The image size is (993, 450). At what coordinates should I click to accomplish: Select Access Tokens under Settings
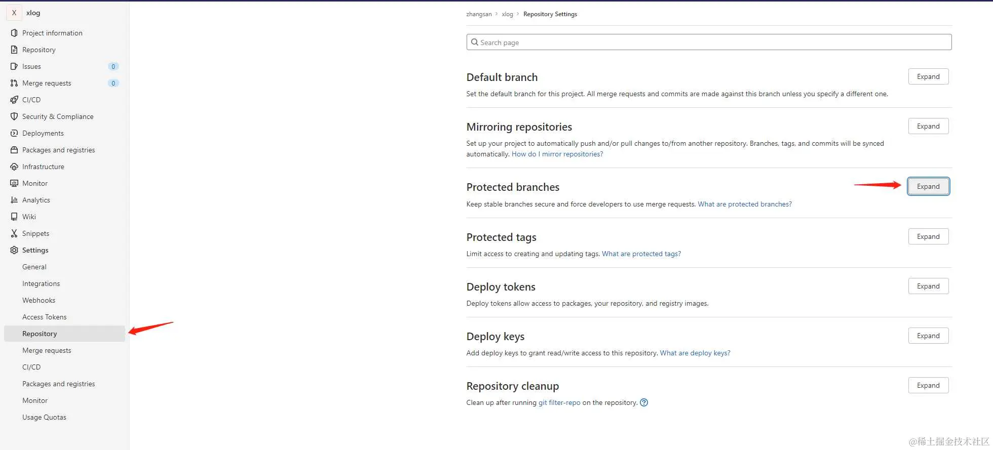pyautogui.click(x=64, y=317)
